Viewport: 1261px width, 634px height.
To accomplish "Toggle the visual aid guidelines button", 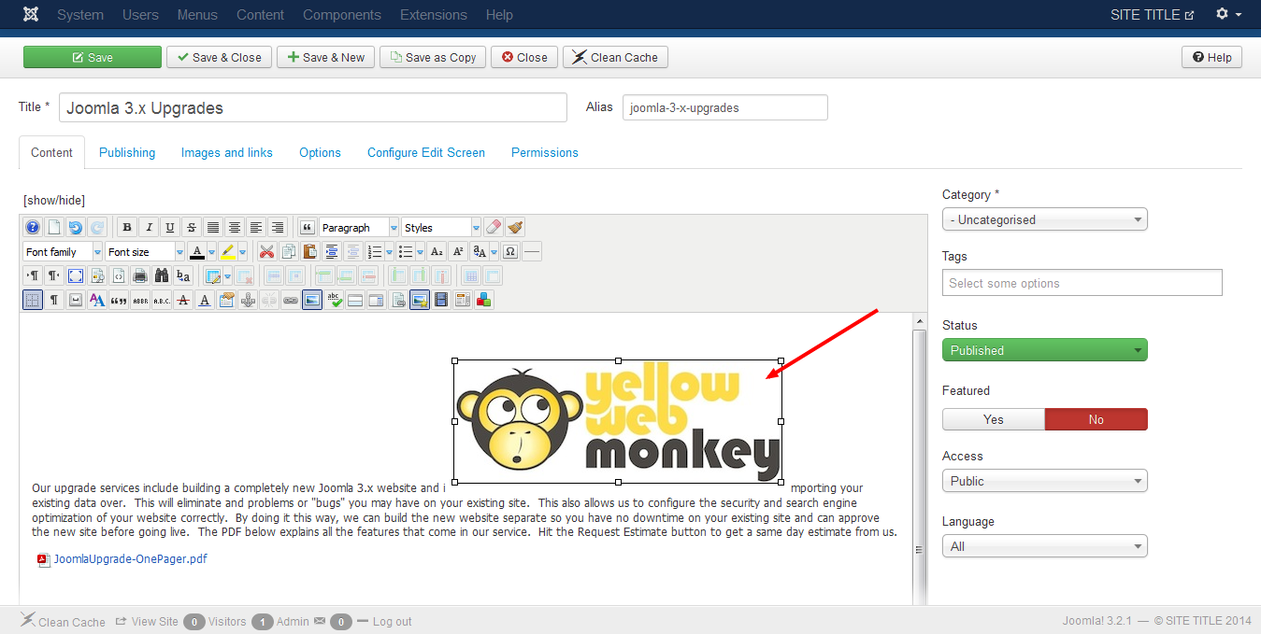I will [33, 300].
